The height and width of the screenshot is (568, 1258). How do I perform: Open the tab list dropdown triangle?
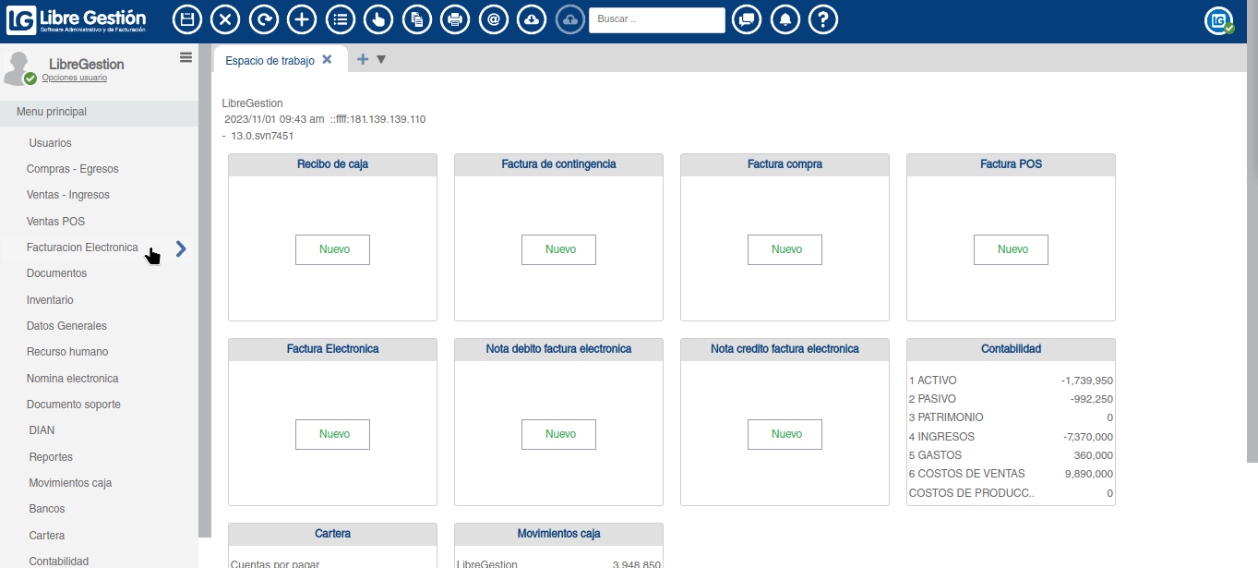click(x=381, y=60)
